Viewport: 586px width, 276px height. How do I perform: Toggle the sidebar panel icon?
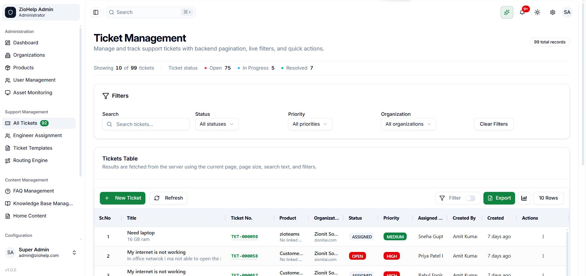96,12
